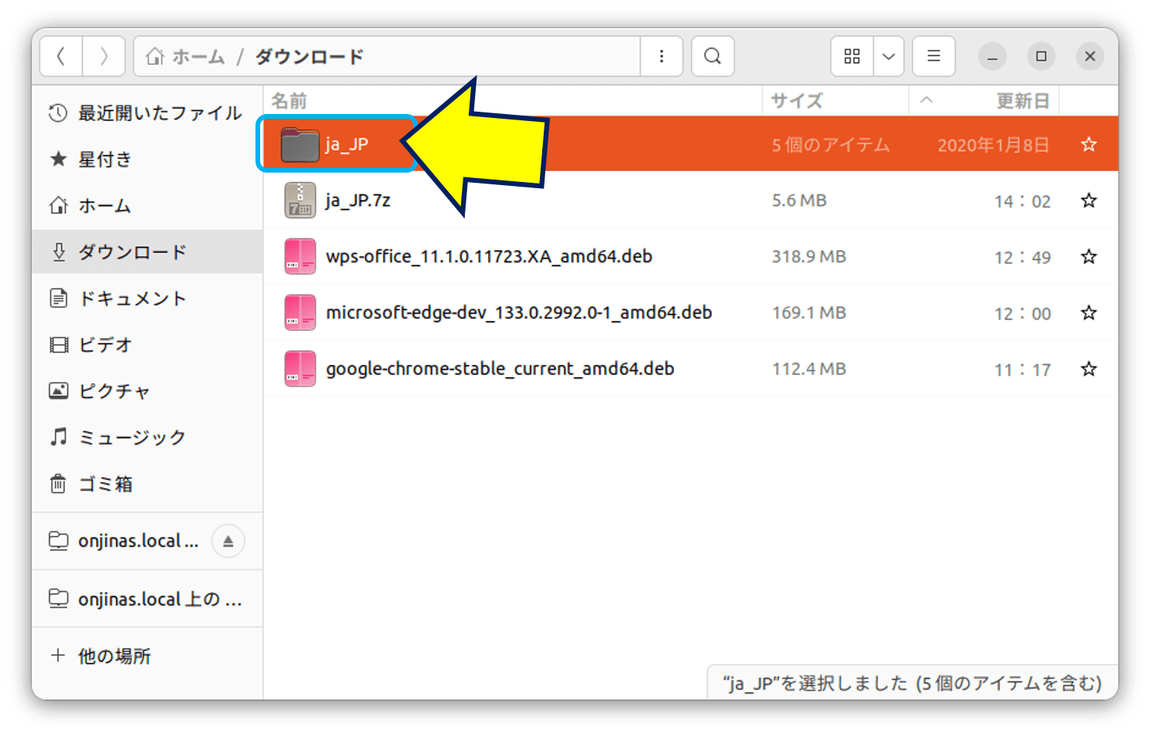Select the microsoft-edge-dev deb package icon
This screenshot has height=735, width=1150.
coord(300,312)
